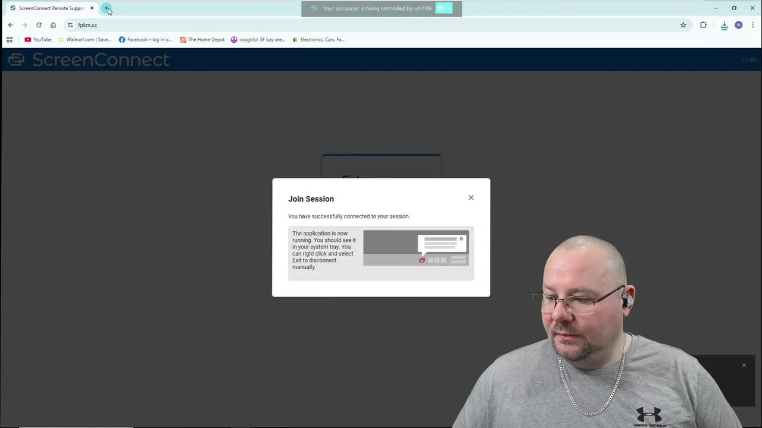
Task: Close the ScreenConnect Remote Support tab
Action: (x=92, y=8)
